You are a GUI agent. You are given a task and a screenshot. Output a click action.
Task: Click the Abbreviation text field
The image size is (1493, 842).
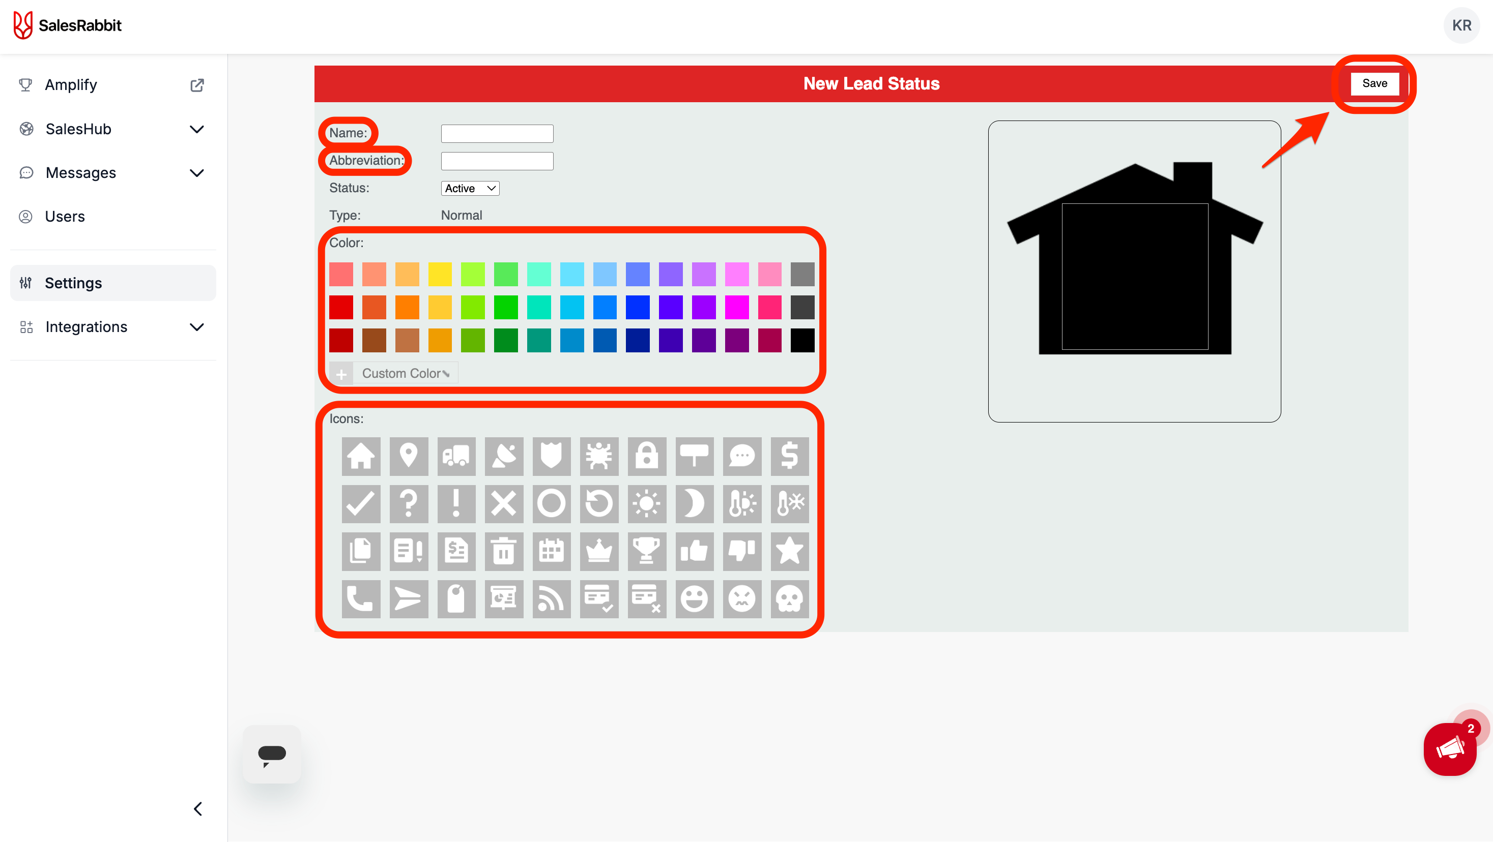pos(497,161)
